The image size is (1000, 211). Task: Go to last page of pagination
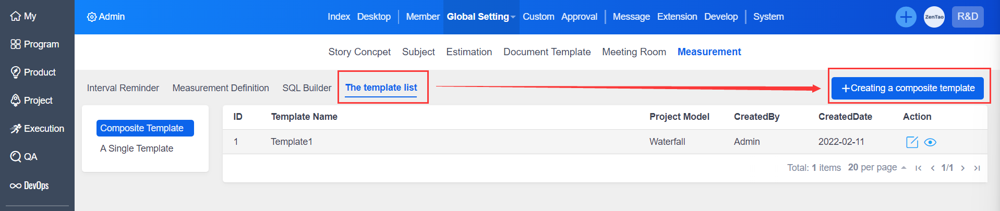coord(977,168)
